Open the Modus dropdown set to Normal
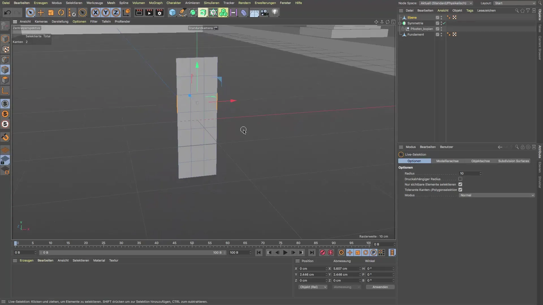The height and width of the screenshot is (305, 543). pyautogui.click(x=497, y=195)
